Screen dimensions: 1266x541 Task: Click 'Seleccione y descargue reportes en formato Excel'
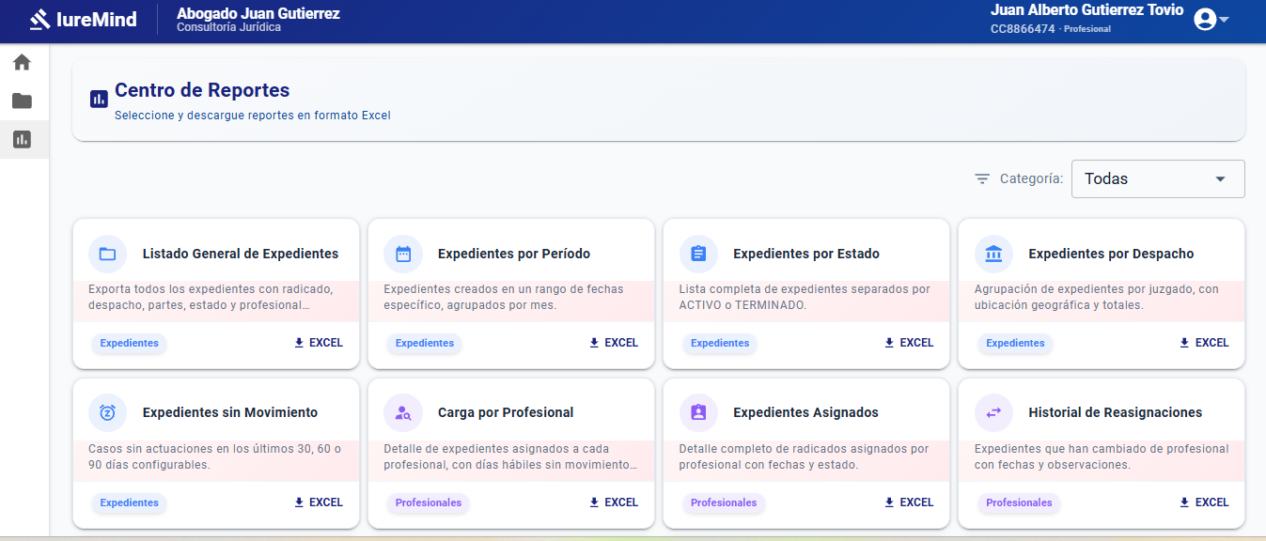pos(253,116)
